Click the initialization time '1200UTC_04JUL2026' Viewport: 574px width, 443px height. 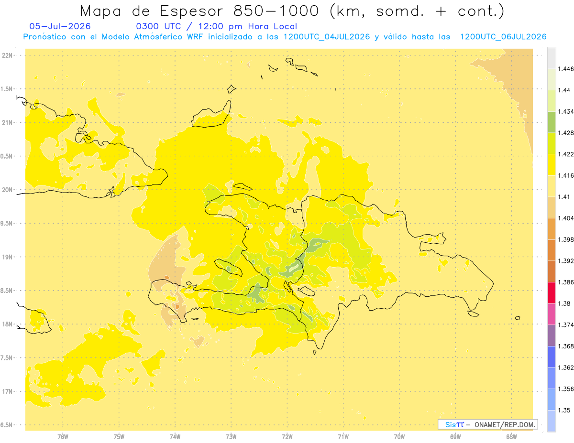327,37
